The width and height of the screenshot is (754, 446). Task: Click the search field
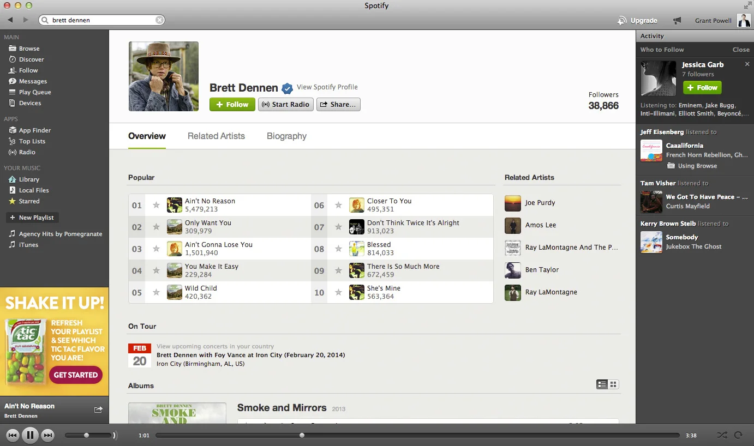click(101, 20)
